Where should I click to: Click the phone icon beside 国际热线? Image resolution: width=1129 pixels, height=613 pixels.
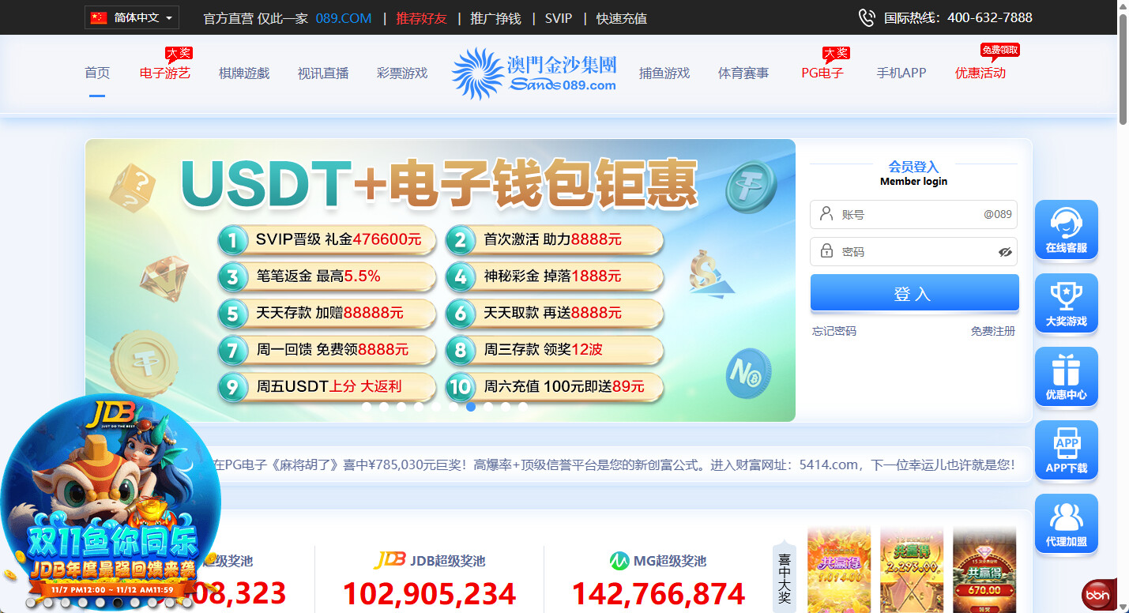pos(867,17)
